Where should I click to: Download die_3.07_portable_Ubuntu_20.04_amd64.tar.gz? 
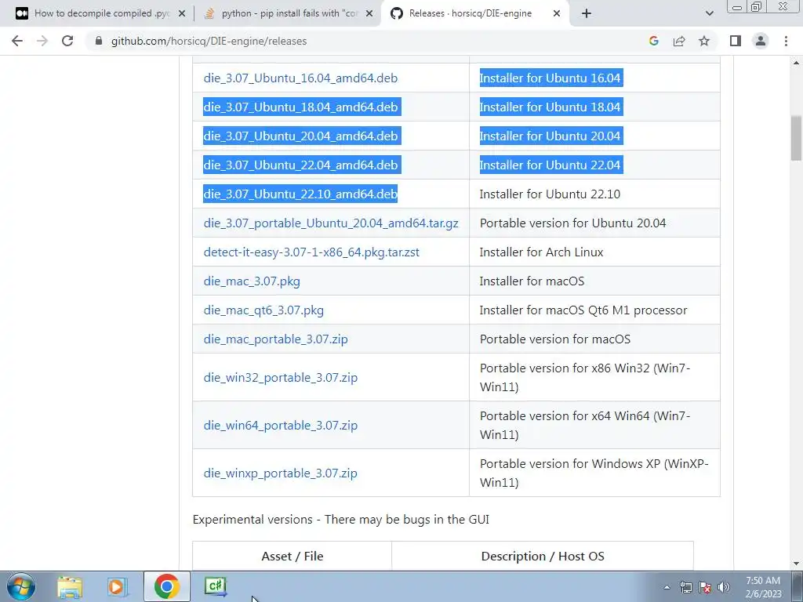tap(331, 223)
